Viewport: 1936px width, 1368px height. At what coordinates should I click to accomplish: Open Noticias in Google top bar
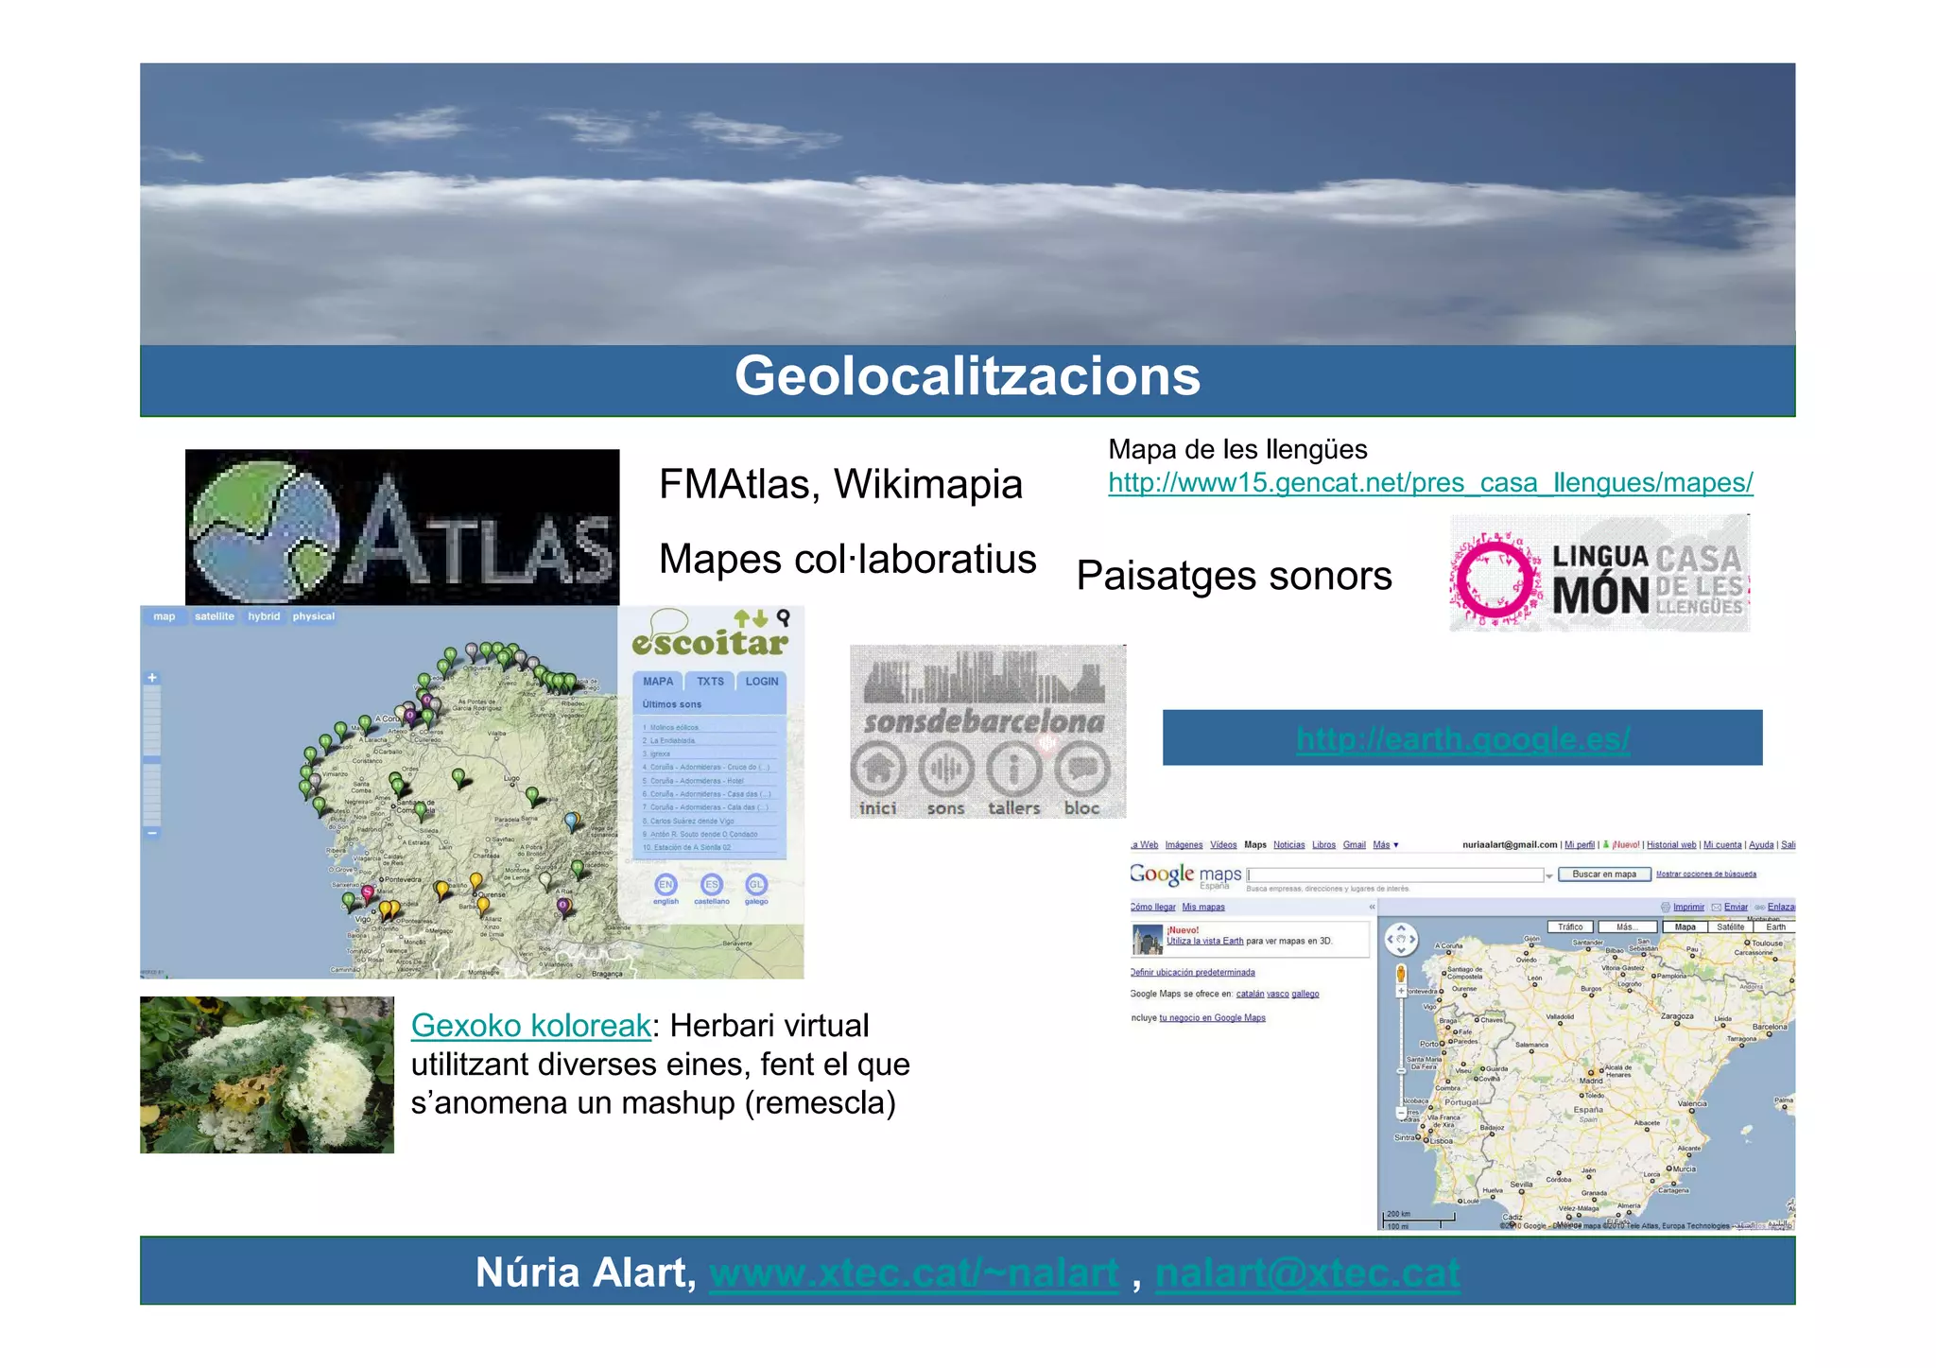(1288, 845)
